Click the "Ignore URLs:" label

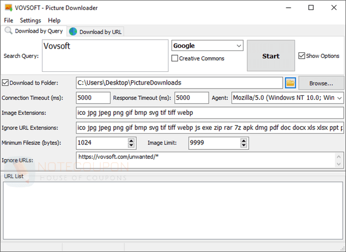(x=17, y=160)
